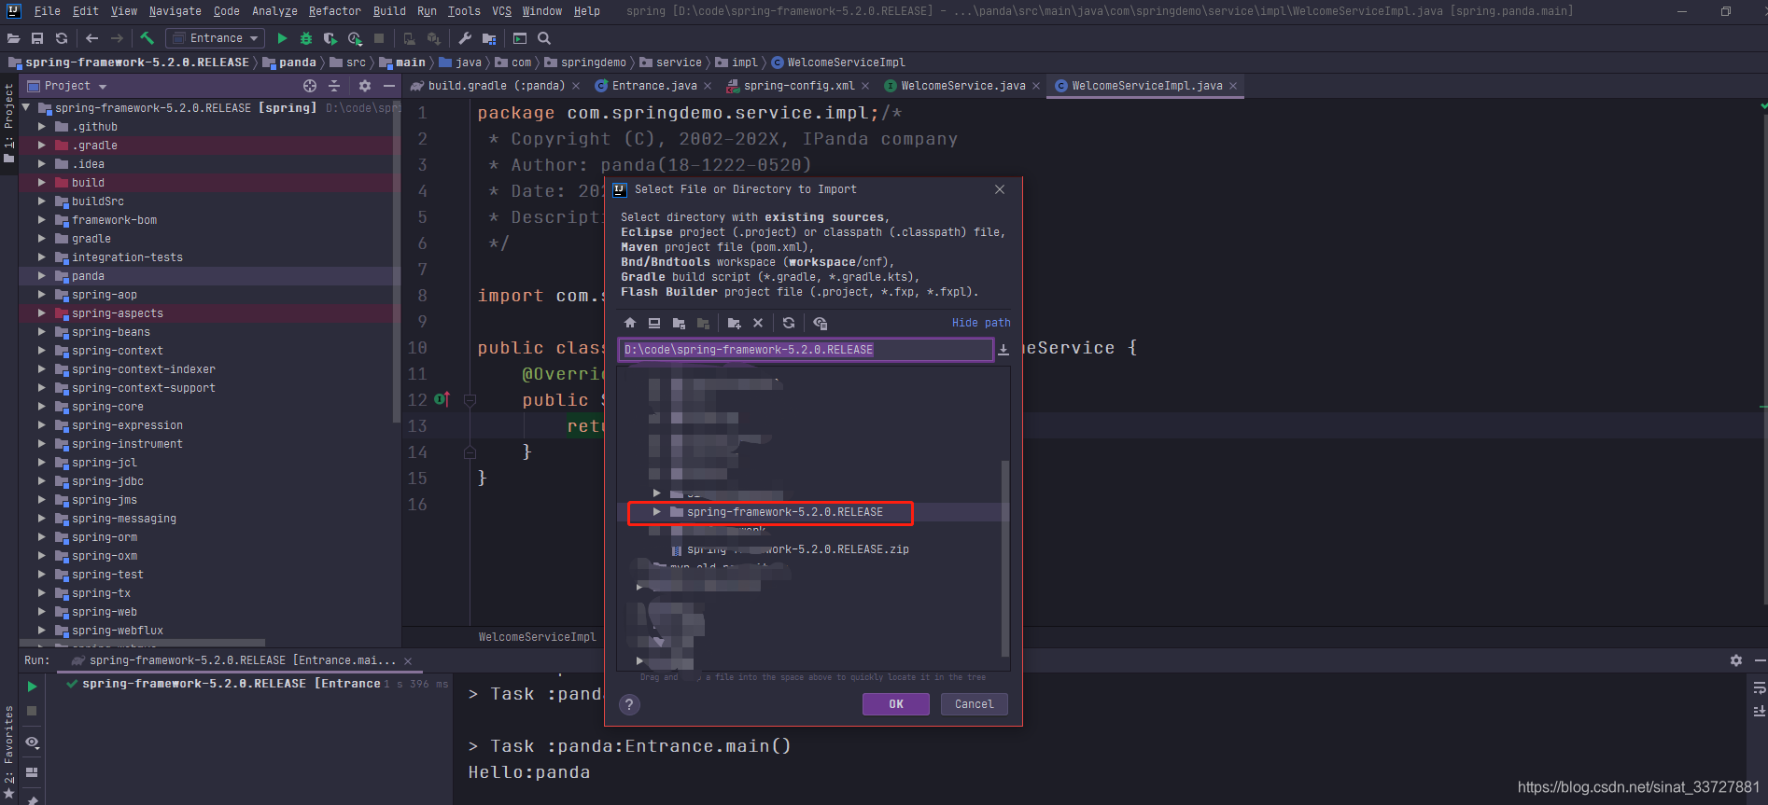Go to Home directory in import dialog
Screen dimensions: 1768x805
click(630, 323)
